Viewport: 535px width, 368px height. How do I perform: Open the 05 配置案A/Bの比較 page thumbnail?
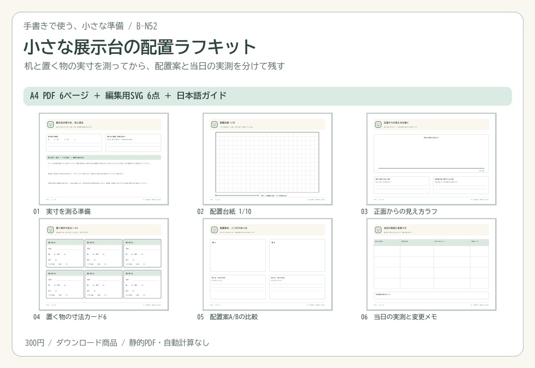pyautogui.click(x=267, y=264)
